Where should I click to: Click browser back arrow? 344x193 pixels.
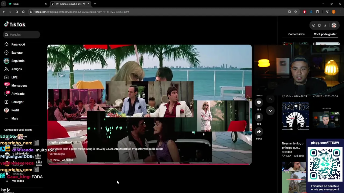tap(4, 12)
